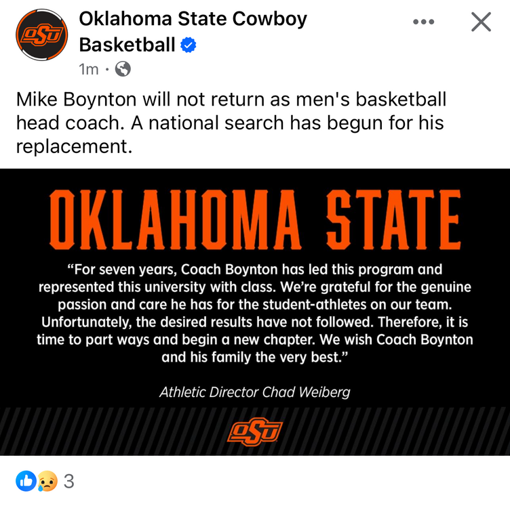The height and width of the screenshot is (508, 510).
Task: Click the "1m" post timestamp
Action: [89, 69]
